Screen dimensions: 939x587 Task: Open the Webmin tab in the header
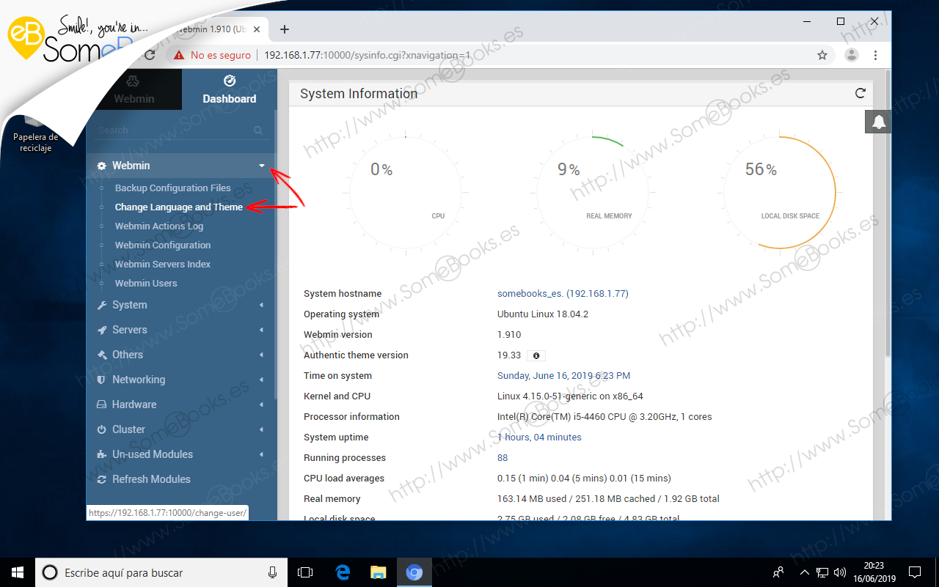tap(134, 89)
